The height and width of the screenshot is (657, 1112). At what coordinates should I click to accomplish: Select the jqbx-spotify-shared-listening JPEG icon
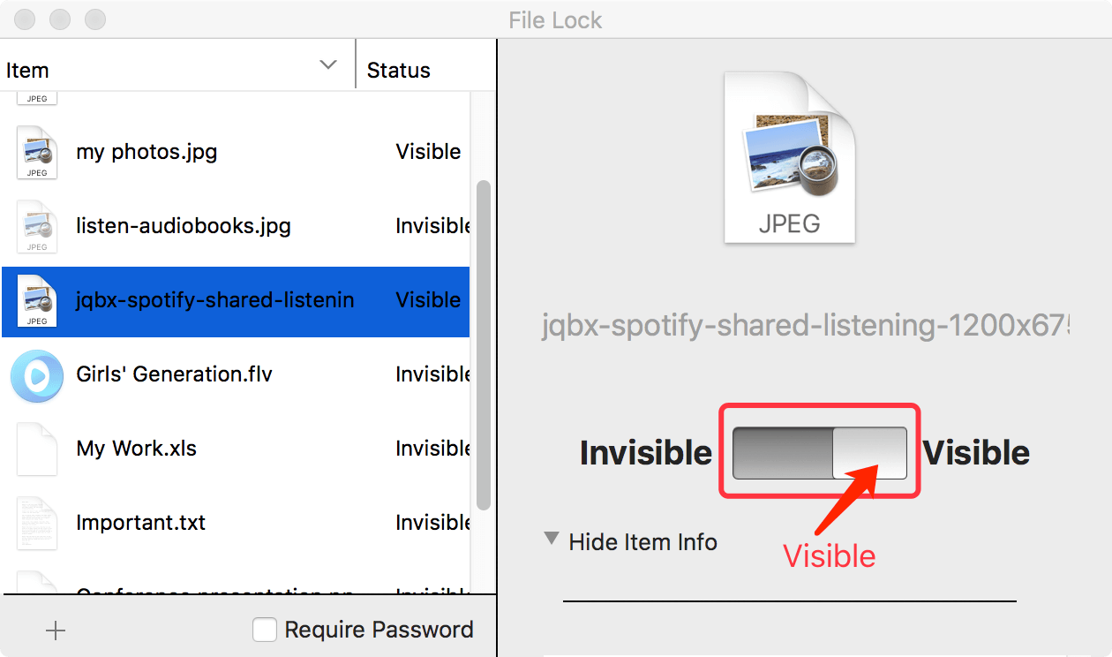pos(36,301)
